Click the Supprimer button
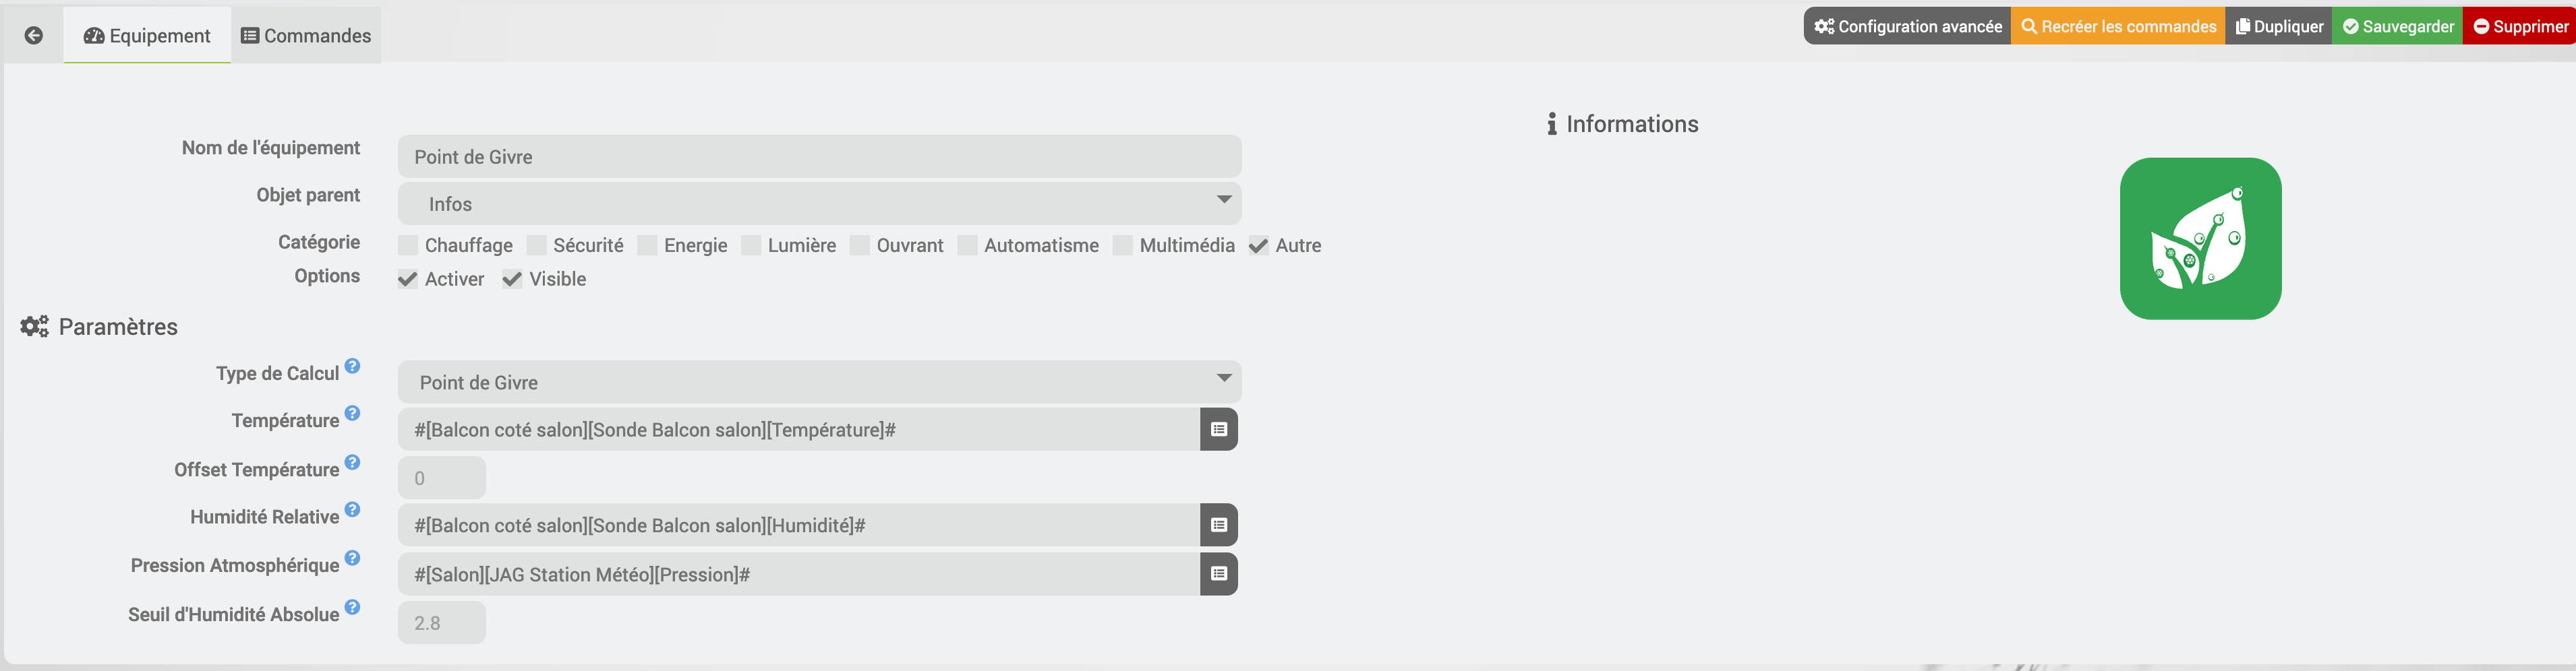This screenshot has width=2576, height=671. coord(2520,26)
